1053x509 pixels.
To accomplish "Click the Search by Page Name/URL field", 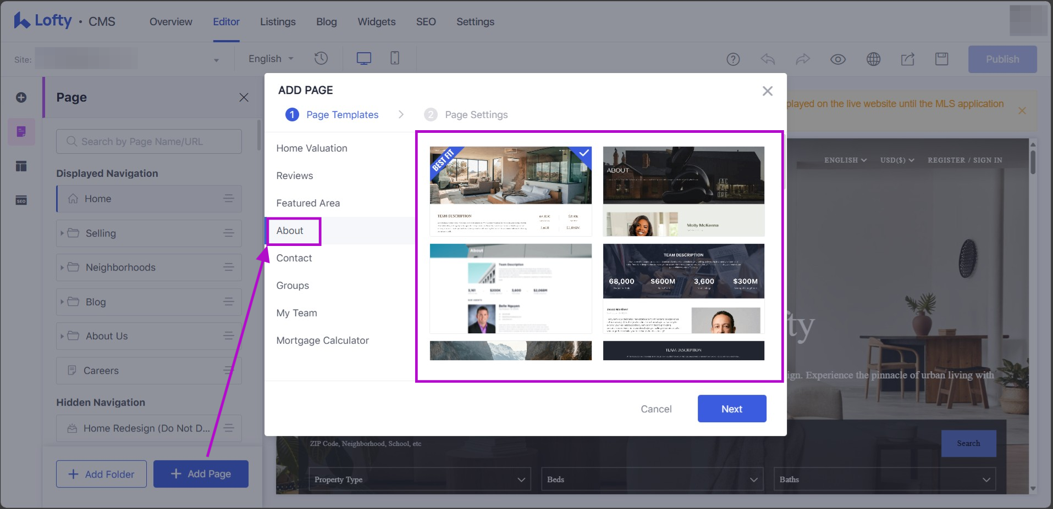I will (x=149, y=142).
